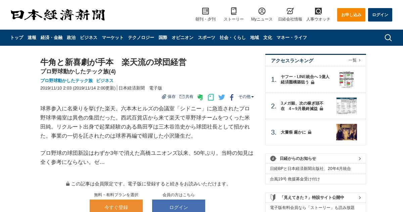Screen dimensions: 403x212
Task: Open the 朝刊・夕刊 newspaper icon
Action: (x=206, y=11)
